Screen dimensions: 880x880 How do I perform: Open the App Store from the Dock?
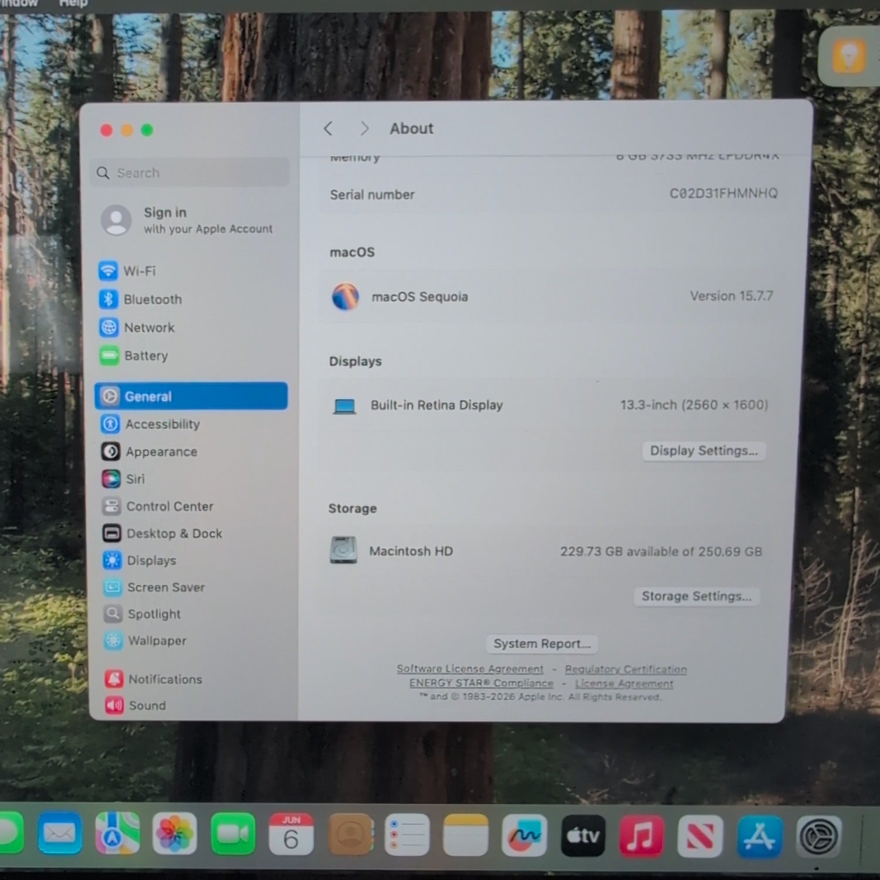point(759,837)
